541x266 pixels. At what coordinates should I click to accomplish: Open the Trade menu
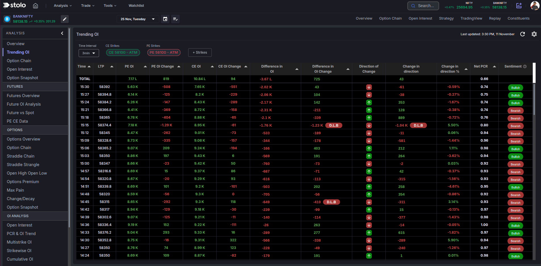[88, 6]
